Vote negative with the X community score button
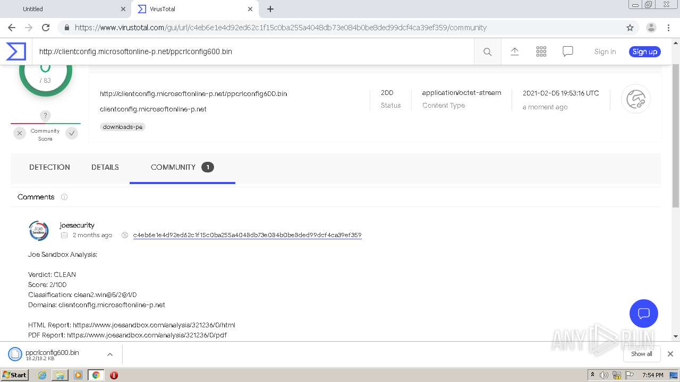Viewport: 680px width, 382px height. pos(20,133)
